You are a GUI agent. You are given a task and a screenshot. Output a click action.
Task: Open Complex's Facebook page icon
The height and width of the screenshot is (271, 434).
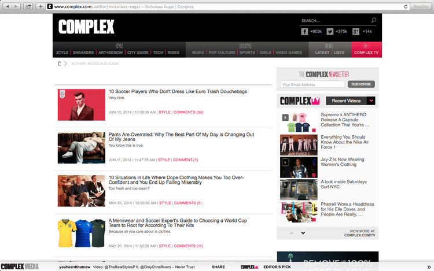tap(304, 32)
